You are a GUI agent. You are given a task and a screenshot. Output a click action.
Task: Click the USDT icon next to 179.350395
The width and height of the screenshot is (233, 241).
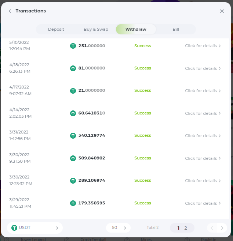click(x=73, y=203)
